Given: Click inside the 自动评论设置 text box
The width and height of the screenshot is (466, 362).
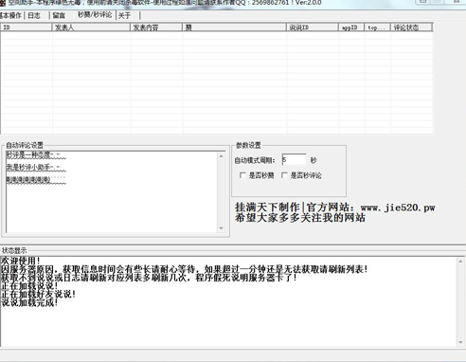Looking at the screenshot, I should point(112,192).
